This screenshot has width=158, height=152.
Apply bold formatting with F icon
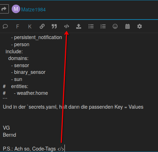coord(18,26)
